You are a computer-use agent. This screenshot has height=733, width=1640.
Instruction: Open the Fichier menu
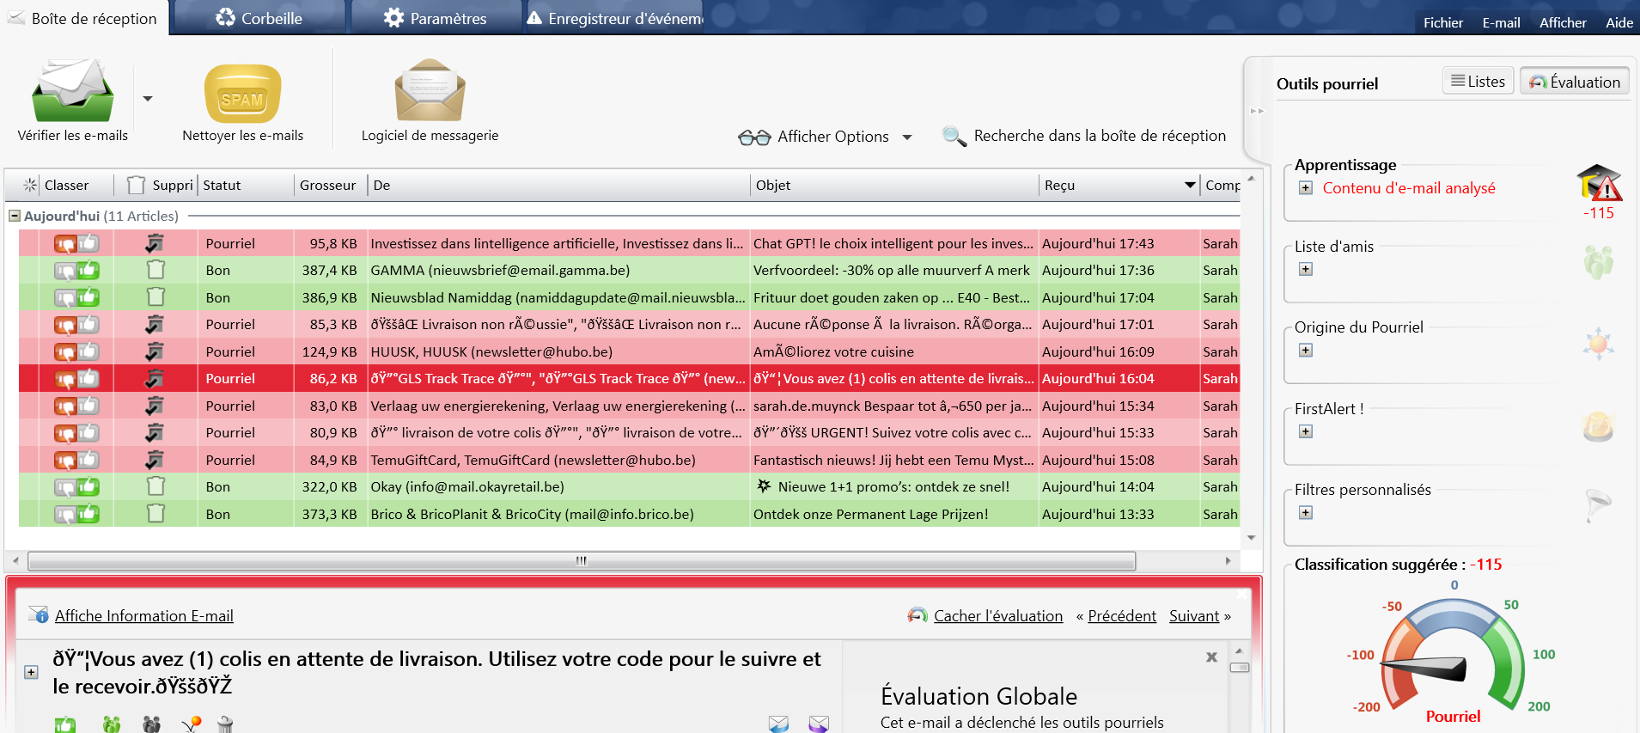tap(1442, 23)
